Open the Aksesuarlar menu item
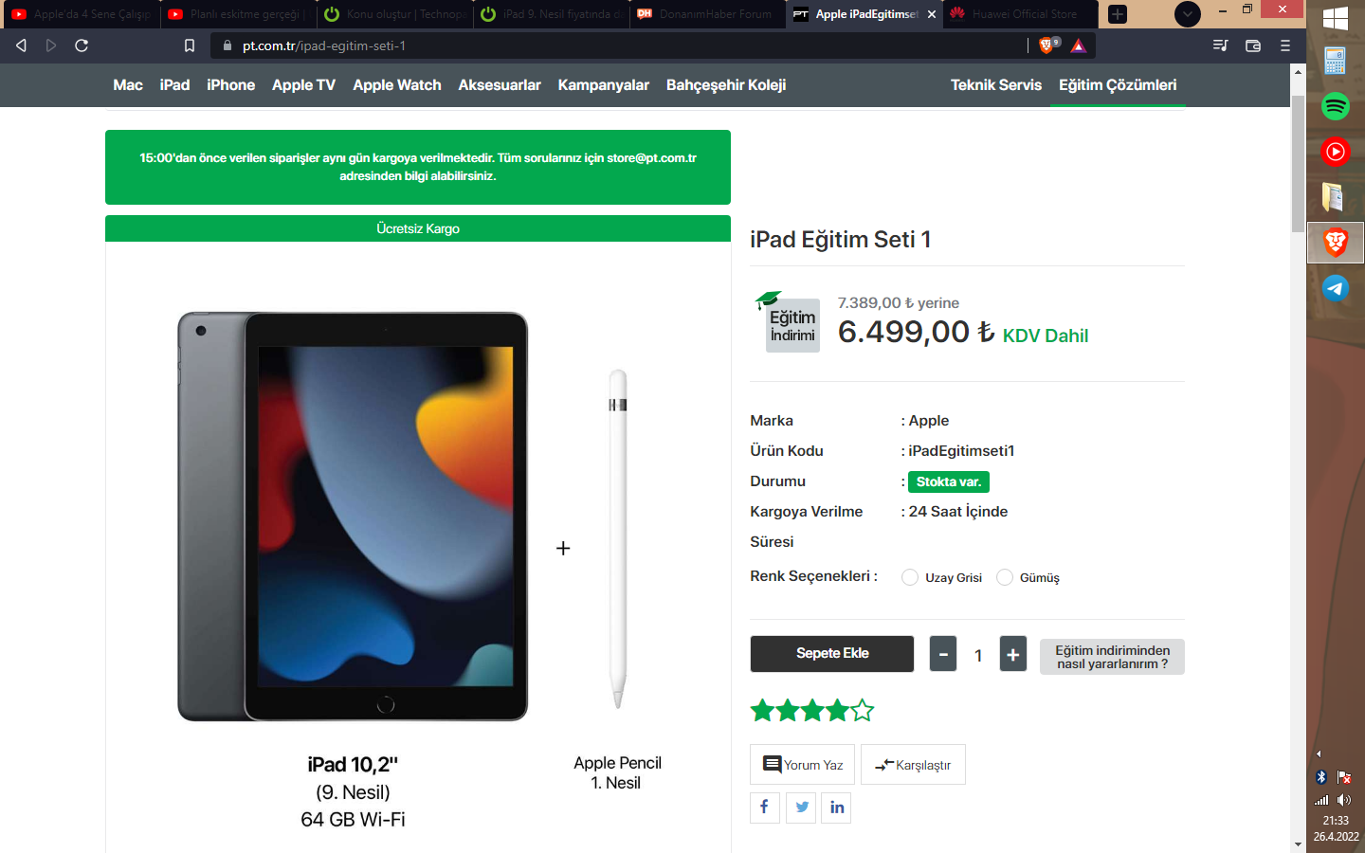This screenshot has width=1365, height=853. pos(500,85)
